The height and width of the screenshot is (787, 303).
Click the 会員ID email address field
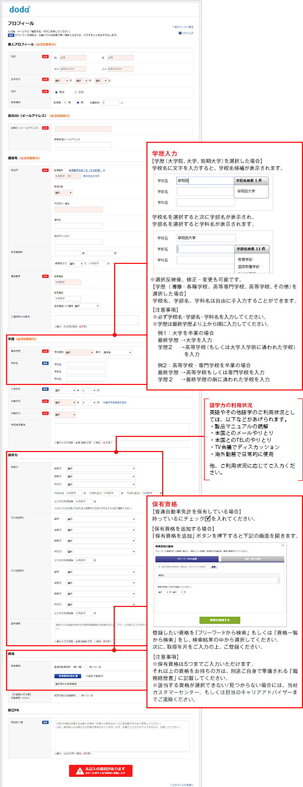point(83,129)
